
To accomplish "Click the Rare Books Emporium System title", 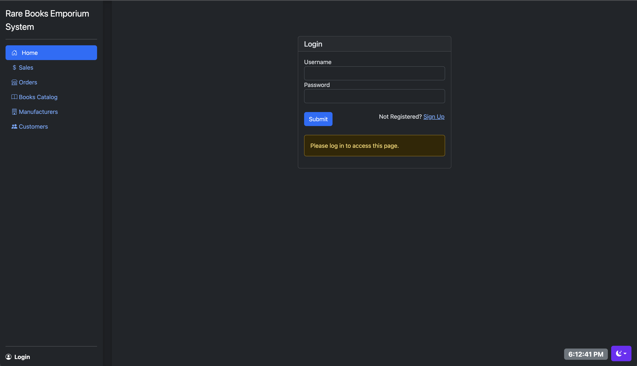I will coord(47,20).
